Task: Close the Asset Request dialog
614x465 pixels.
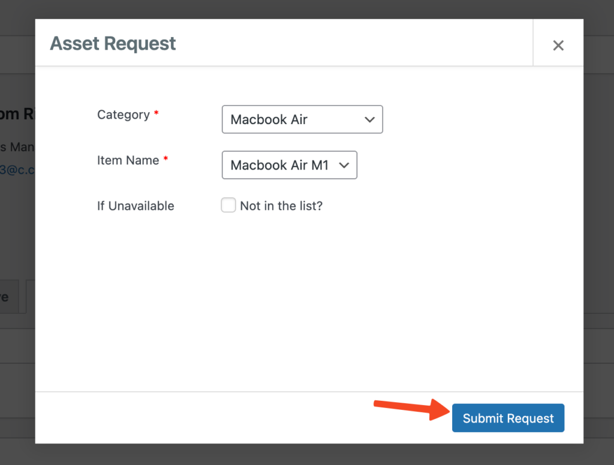Action: click(x=558, y=46)
